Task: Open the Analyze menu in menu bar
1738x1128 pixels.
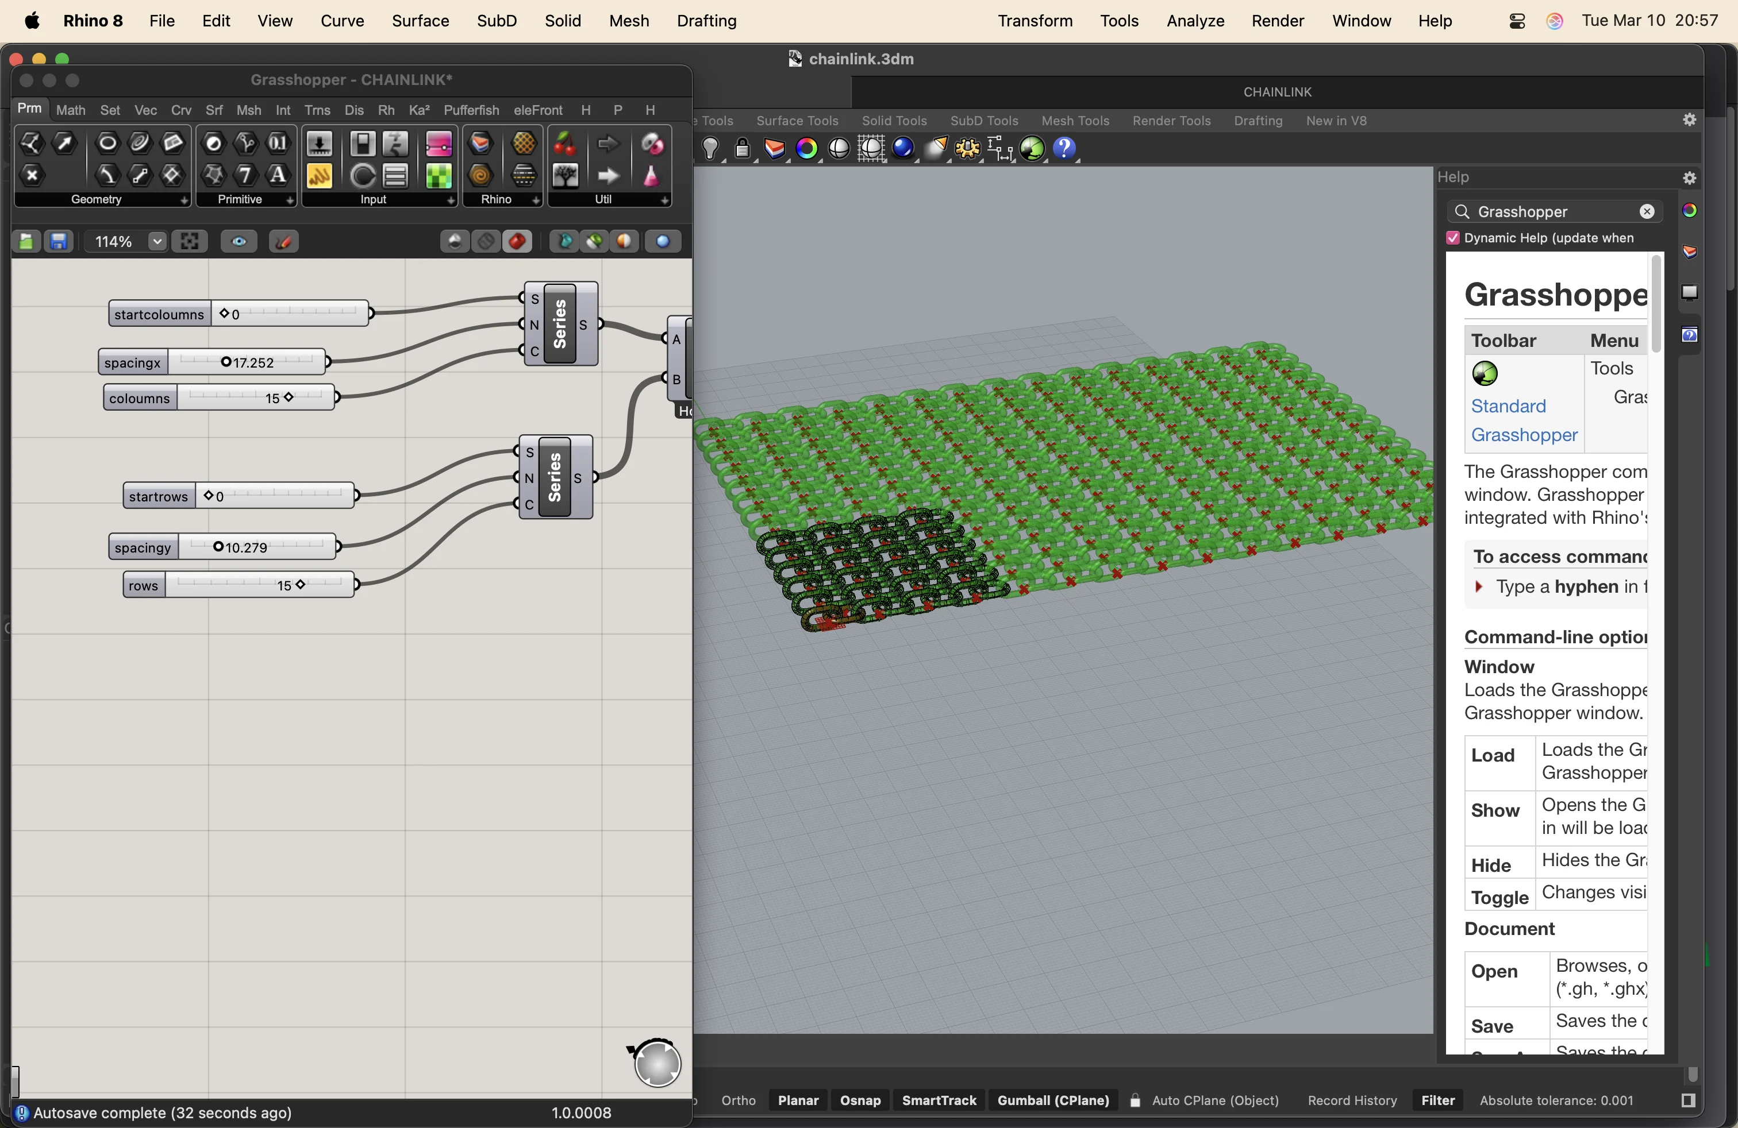Action: click(1195, 21)
